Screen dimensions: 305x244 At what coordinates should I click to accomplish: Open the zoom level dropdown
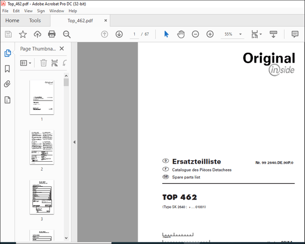(x=241, y=35)
